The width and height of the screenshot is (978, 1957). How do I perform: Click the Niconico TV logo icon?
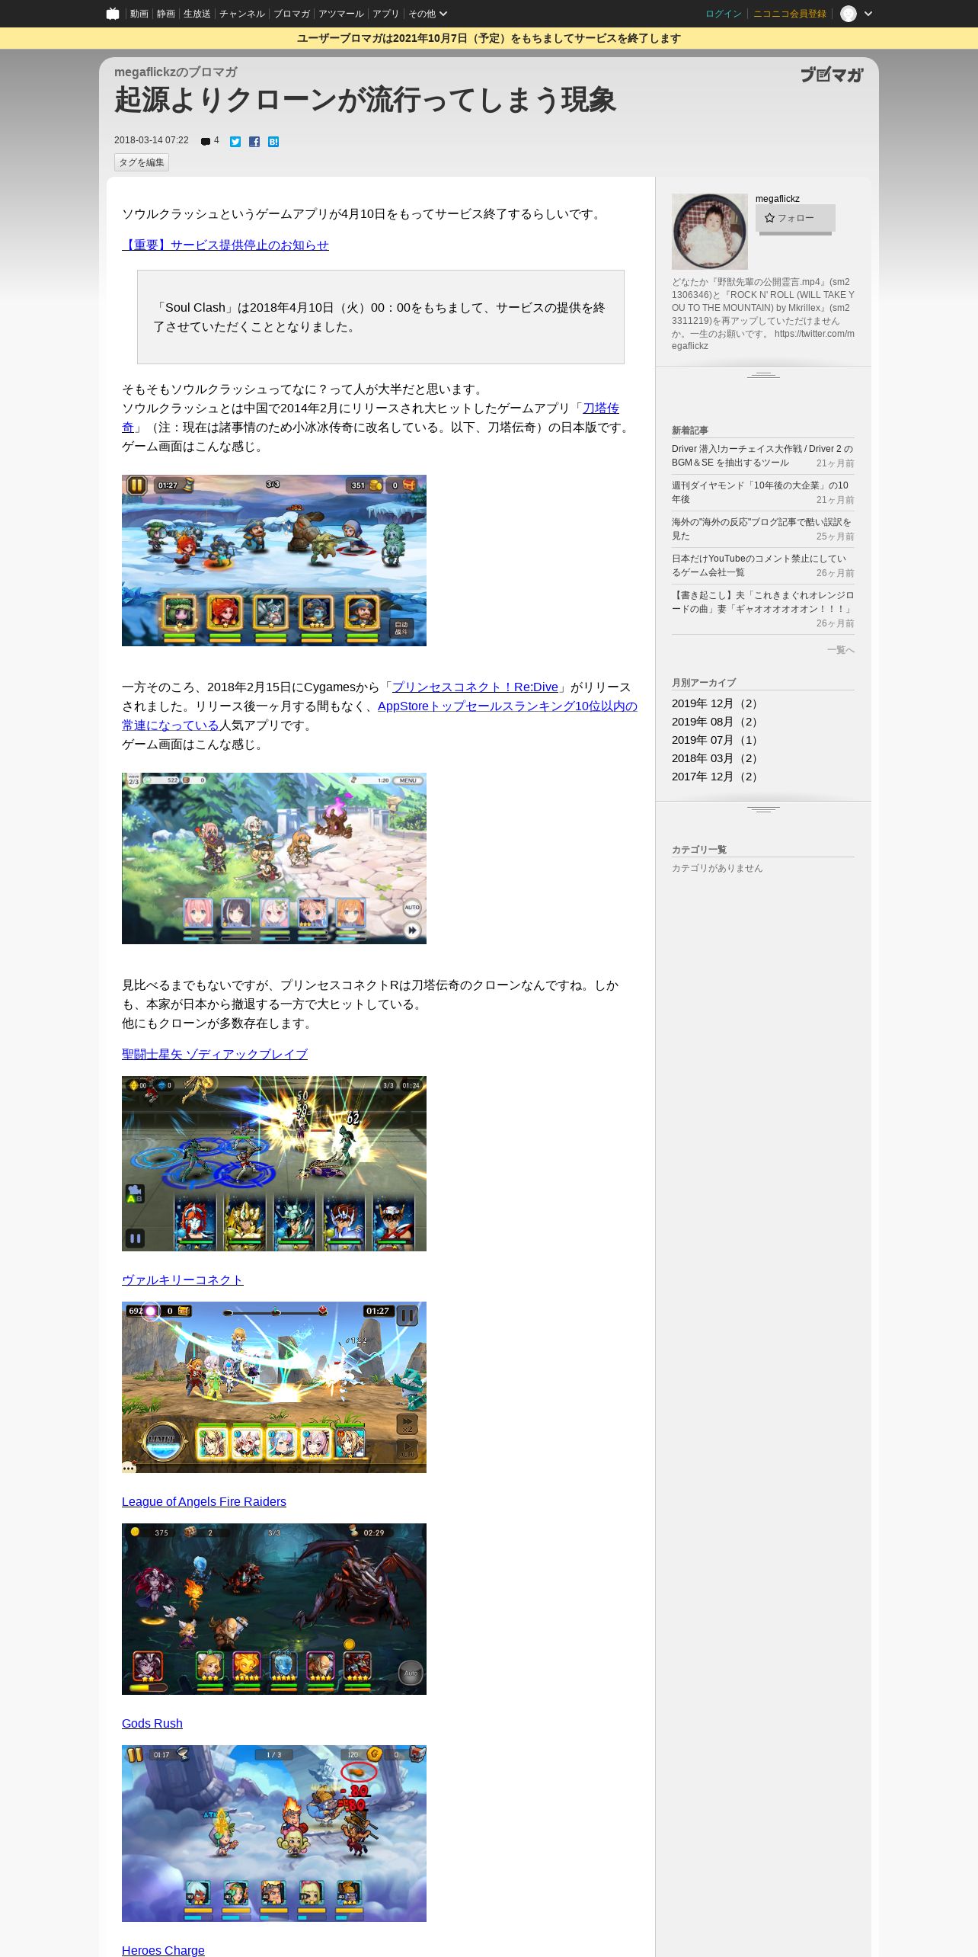[x=113, y=14]
